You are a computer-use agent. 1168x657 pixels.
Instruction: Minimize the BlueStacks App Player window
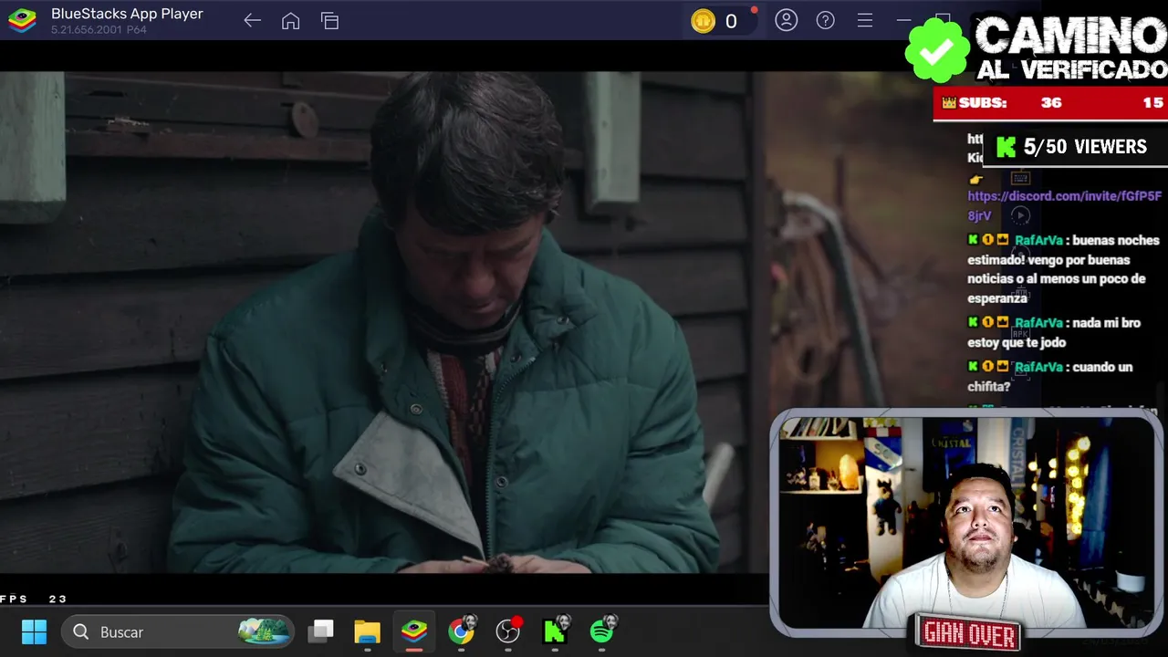click(x=904, y=20)
